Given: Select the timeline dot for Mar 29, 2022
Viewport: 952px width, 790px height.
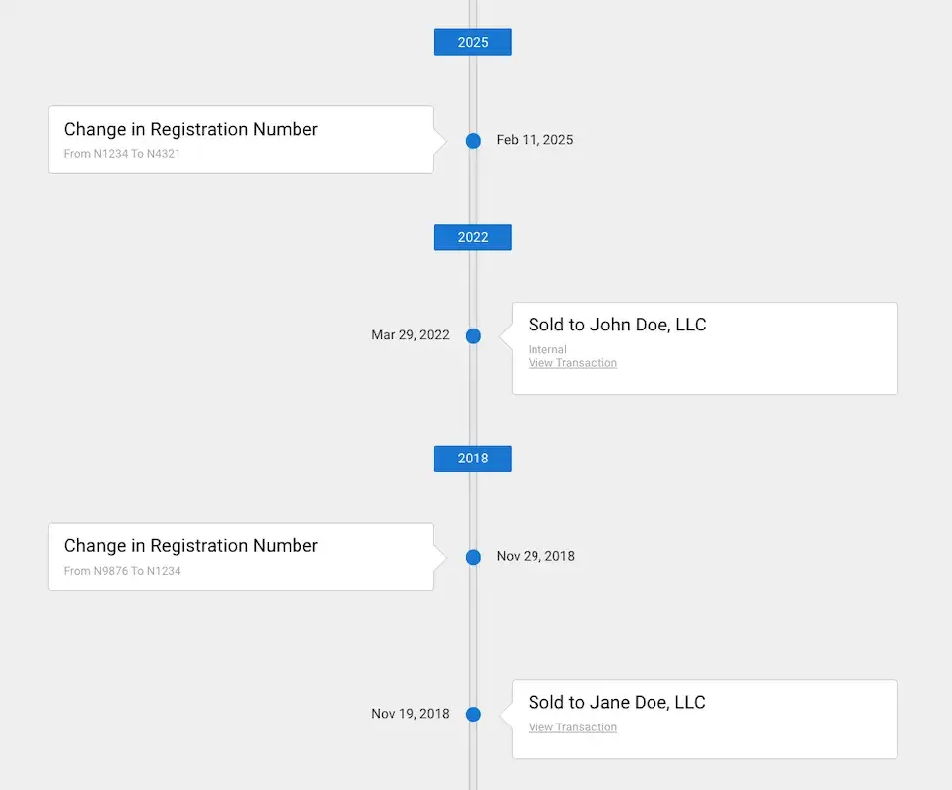Looking at the screenshot, I should pyautogui.click(x=473, y=336).
